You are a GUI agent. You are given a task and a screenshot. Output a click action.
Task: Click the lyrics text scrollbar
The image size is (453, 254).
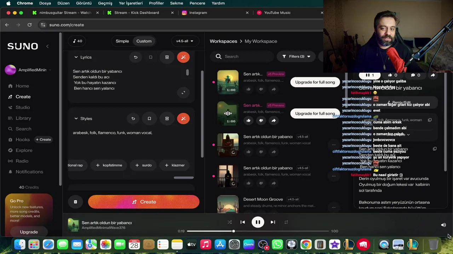click(187, 72)
